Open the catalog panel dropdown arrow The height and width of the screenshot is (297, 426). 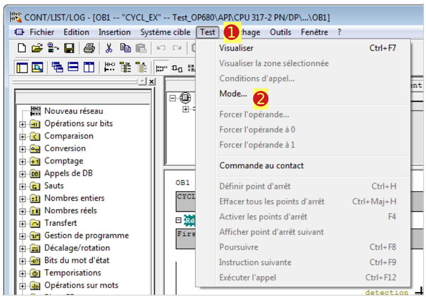(x=142, y=81)
